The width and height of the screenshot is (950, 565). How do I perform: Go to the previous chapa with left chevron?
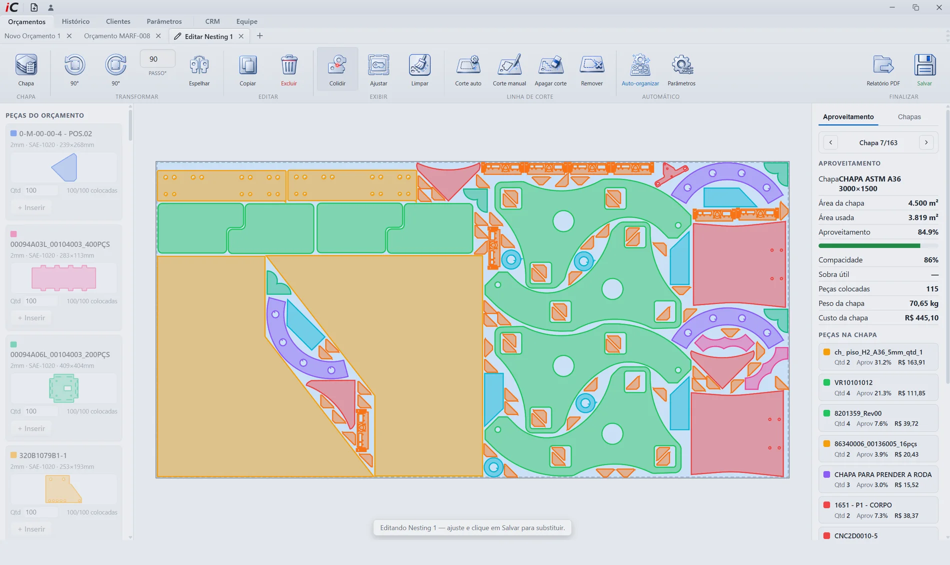830,142
